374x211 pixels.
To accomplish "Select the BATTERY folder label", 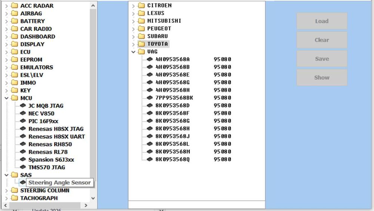I will tap(33, 21).
